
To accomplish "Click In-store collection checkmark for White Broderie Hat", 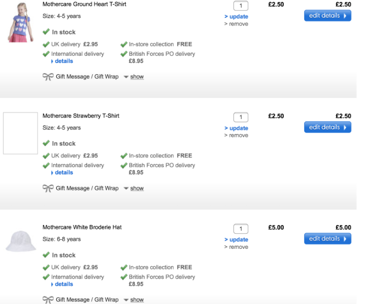I will tap(123, 267).
